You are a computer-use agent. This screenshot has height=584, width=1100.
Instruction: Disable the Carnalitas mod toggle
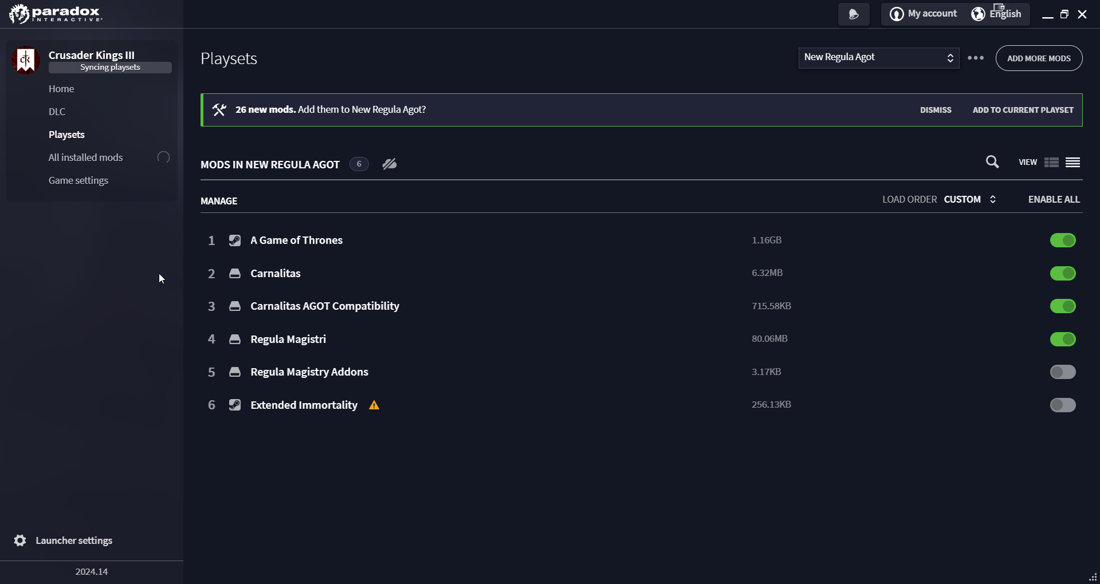pyautogui.click(x=1063, y=274)
